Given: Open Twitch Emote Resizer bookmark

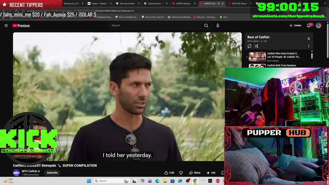Looking at the screenshot, I should pos(179,17).
